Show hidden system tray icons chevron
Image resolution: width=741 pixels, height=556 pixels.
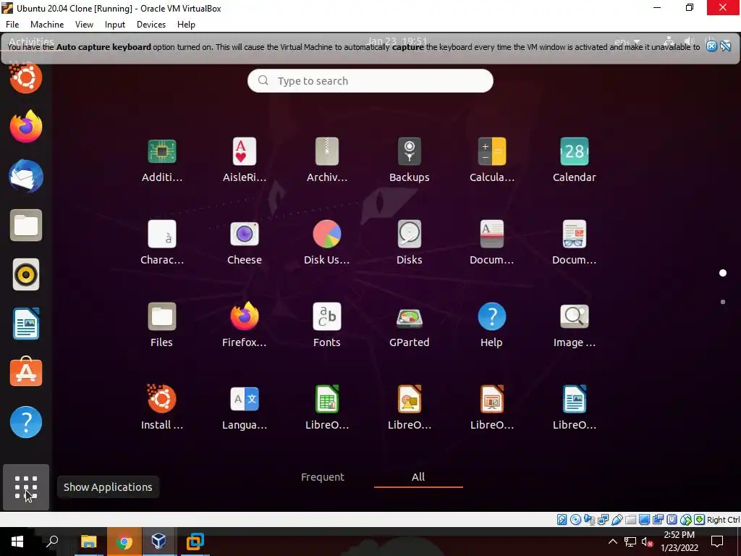(x=612, y=542)
